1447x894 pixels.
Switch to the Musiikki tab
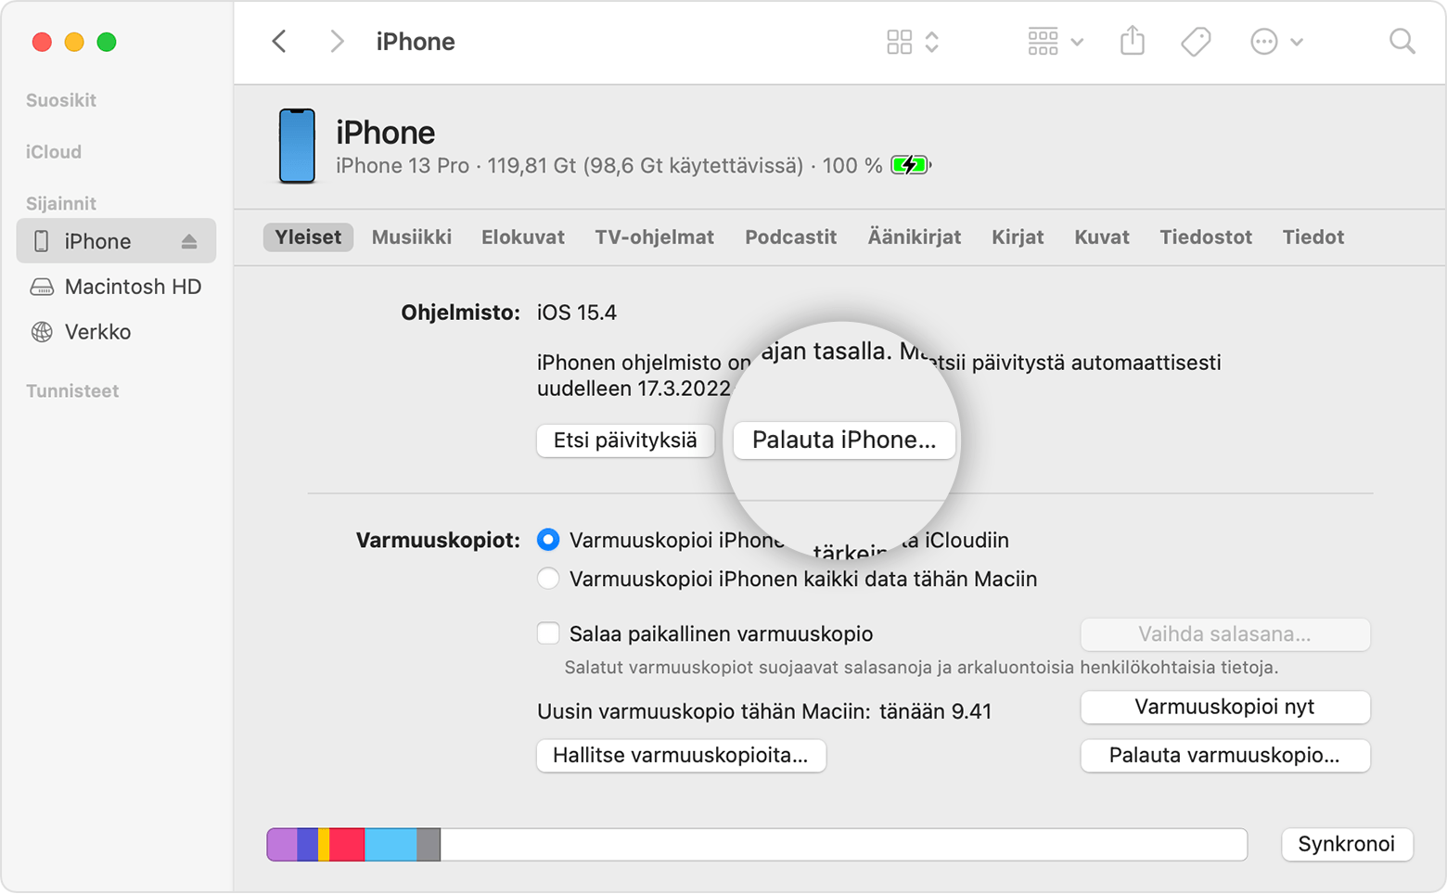pyautogui.click(x=411, y=237)
